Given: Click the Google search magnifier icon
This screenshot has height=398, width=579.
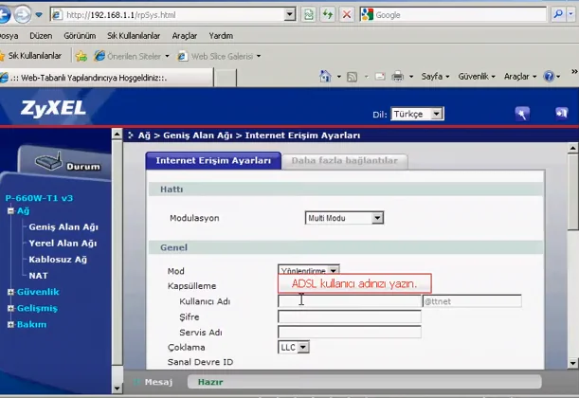Looking at the screenshot, I should tap(561, 15).
